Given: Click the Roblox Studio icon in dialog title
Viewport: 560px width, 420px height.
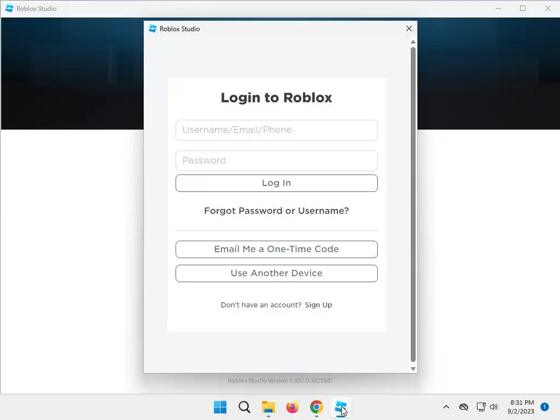Looking at the screenshot, I should point(153,28).
